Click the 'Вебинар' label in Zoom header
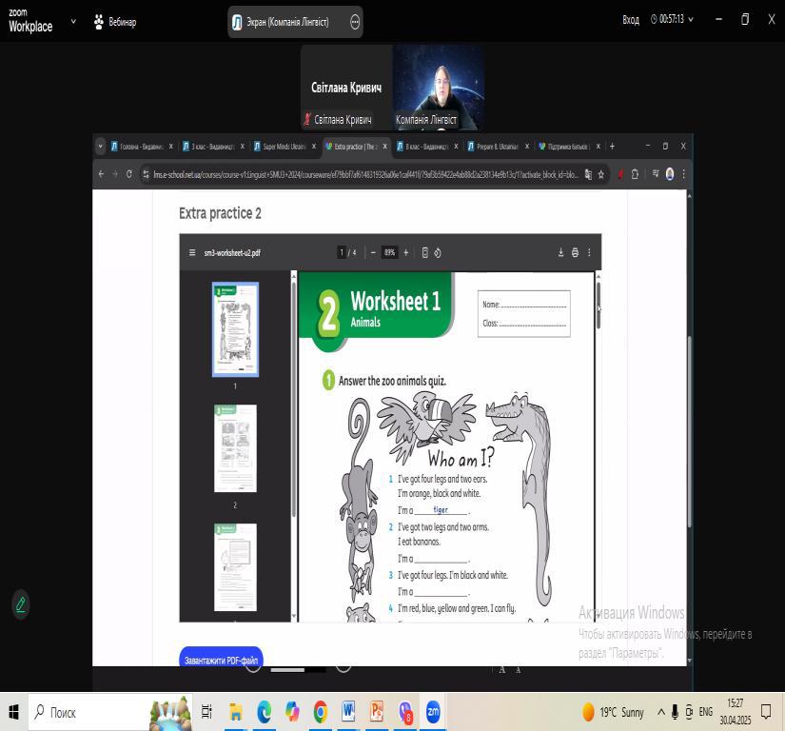 click(x=122, y=22)
